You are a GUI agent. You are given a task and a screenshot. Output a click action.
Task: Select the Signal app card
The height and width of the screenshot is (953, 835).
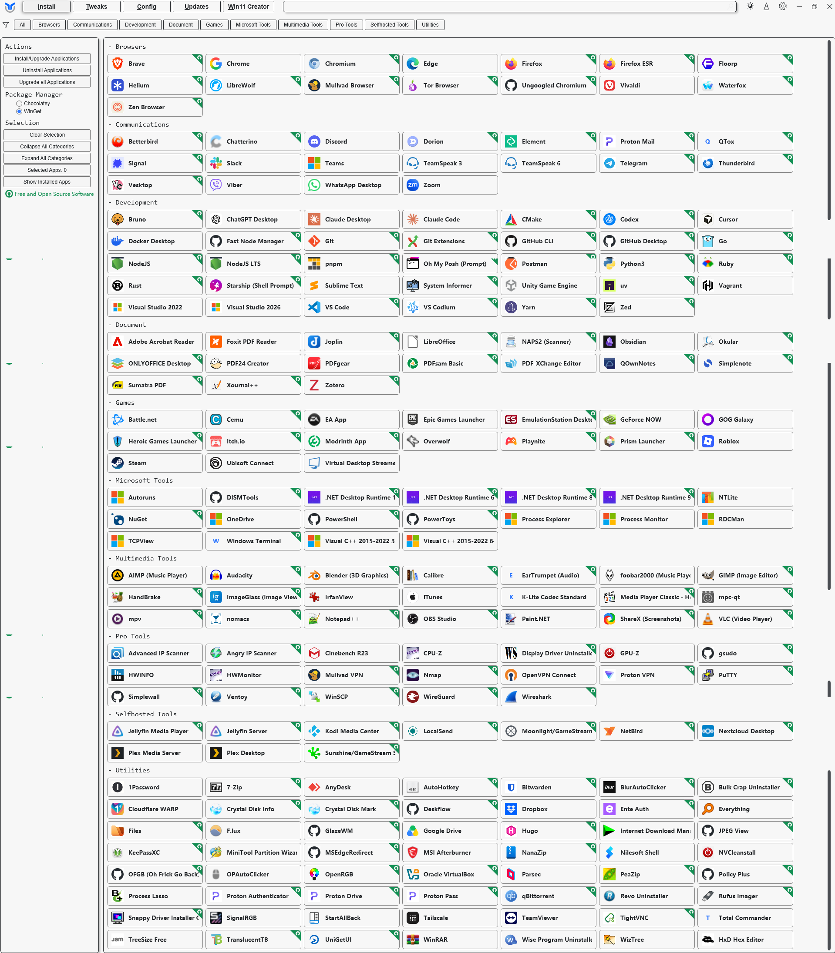[155, 164]
